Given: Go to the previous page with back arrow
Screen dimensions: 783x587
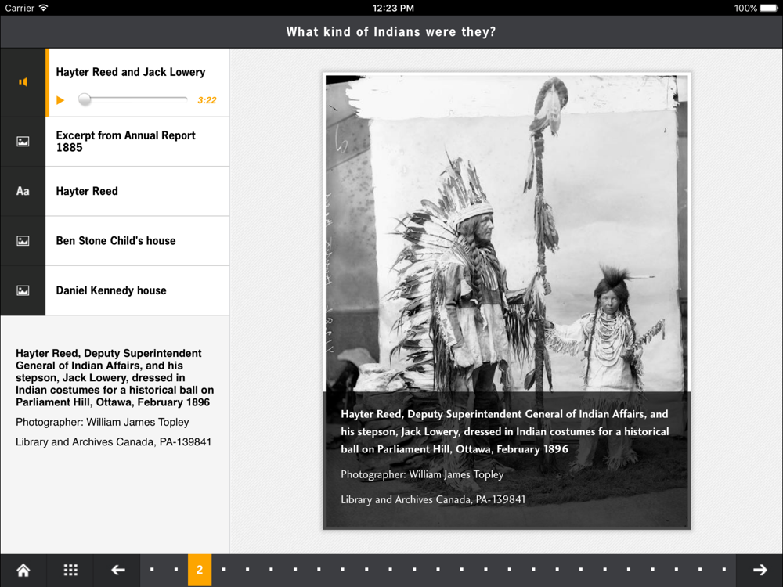Looking at the screenshot, I should [118, 570].
